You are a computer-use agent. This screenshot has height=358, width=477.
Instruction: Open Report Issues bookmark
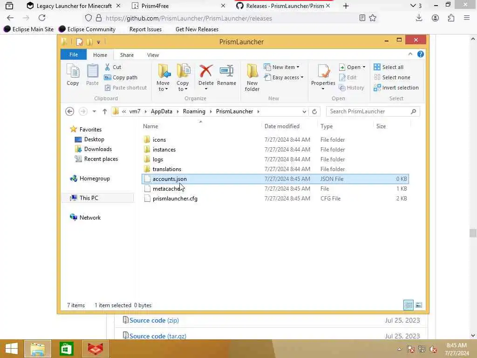[145, 29]
